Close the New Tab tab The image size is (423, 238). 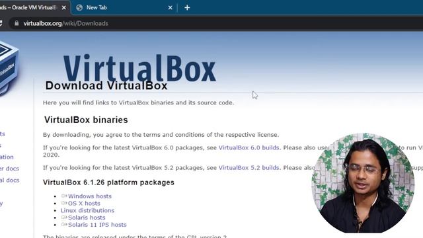pyautogui.click(x=171, y=7)
